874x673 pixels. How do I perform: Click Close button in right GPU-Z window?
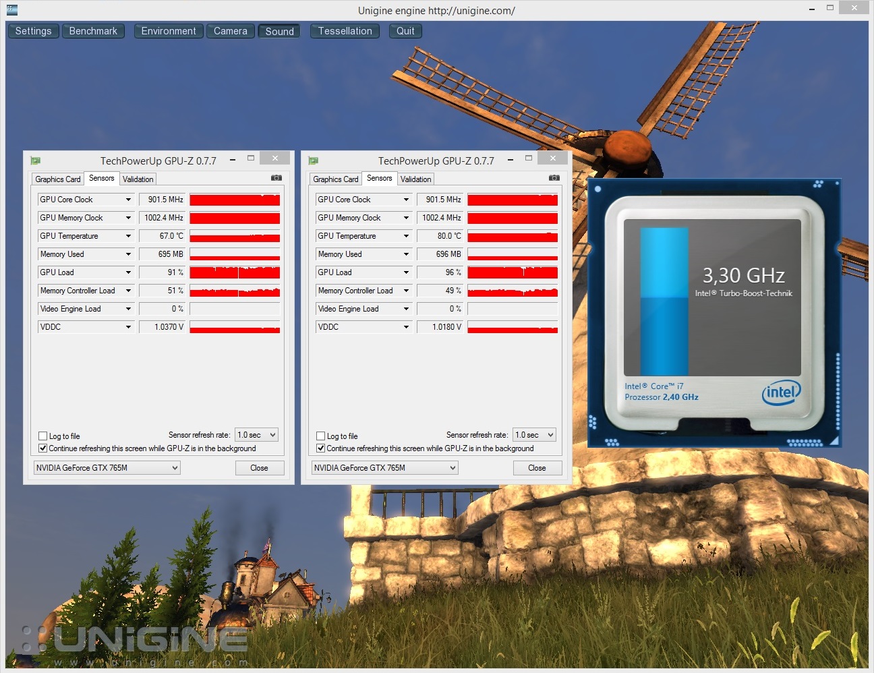[537, 468]
